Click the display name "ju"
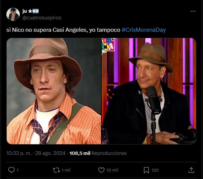Image resolution: width=203 pixels, height=179 pixels. pyautogui.click(x=25, y=11)
